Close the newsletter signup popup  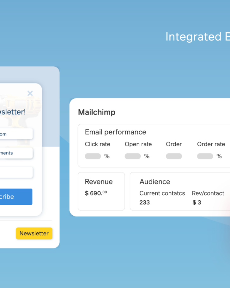pyautogui.click(x=30, y=93)
